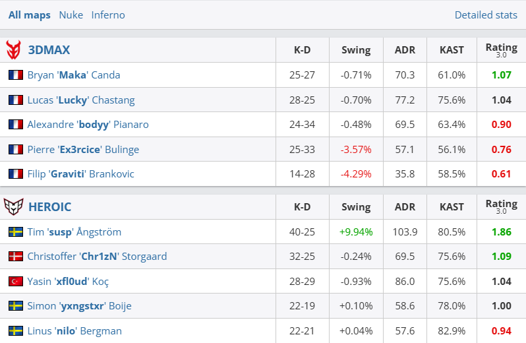Switch to the Inferno map tab

[108, 15]
